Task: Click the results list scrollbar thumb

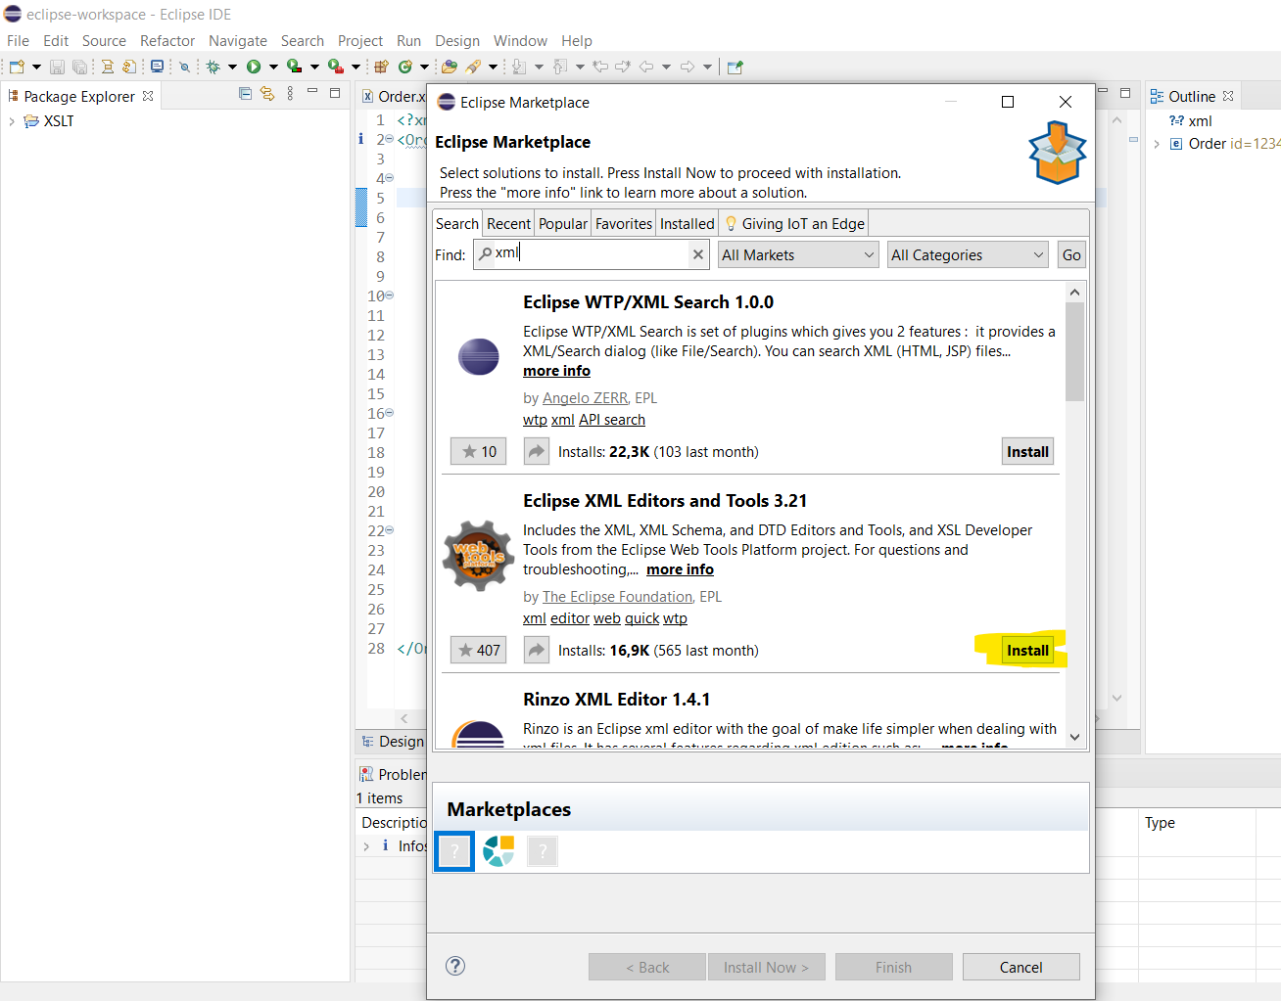Action: point(1074,352)
